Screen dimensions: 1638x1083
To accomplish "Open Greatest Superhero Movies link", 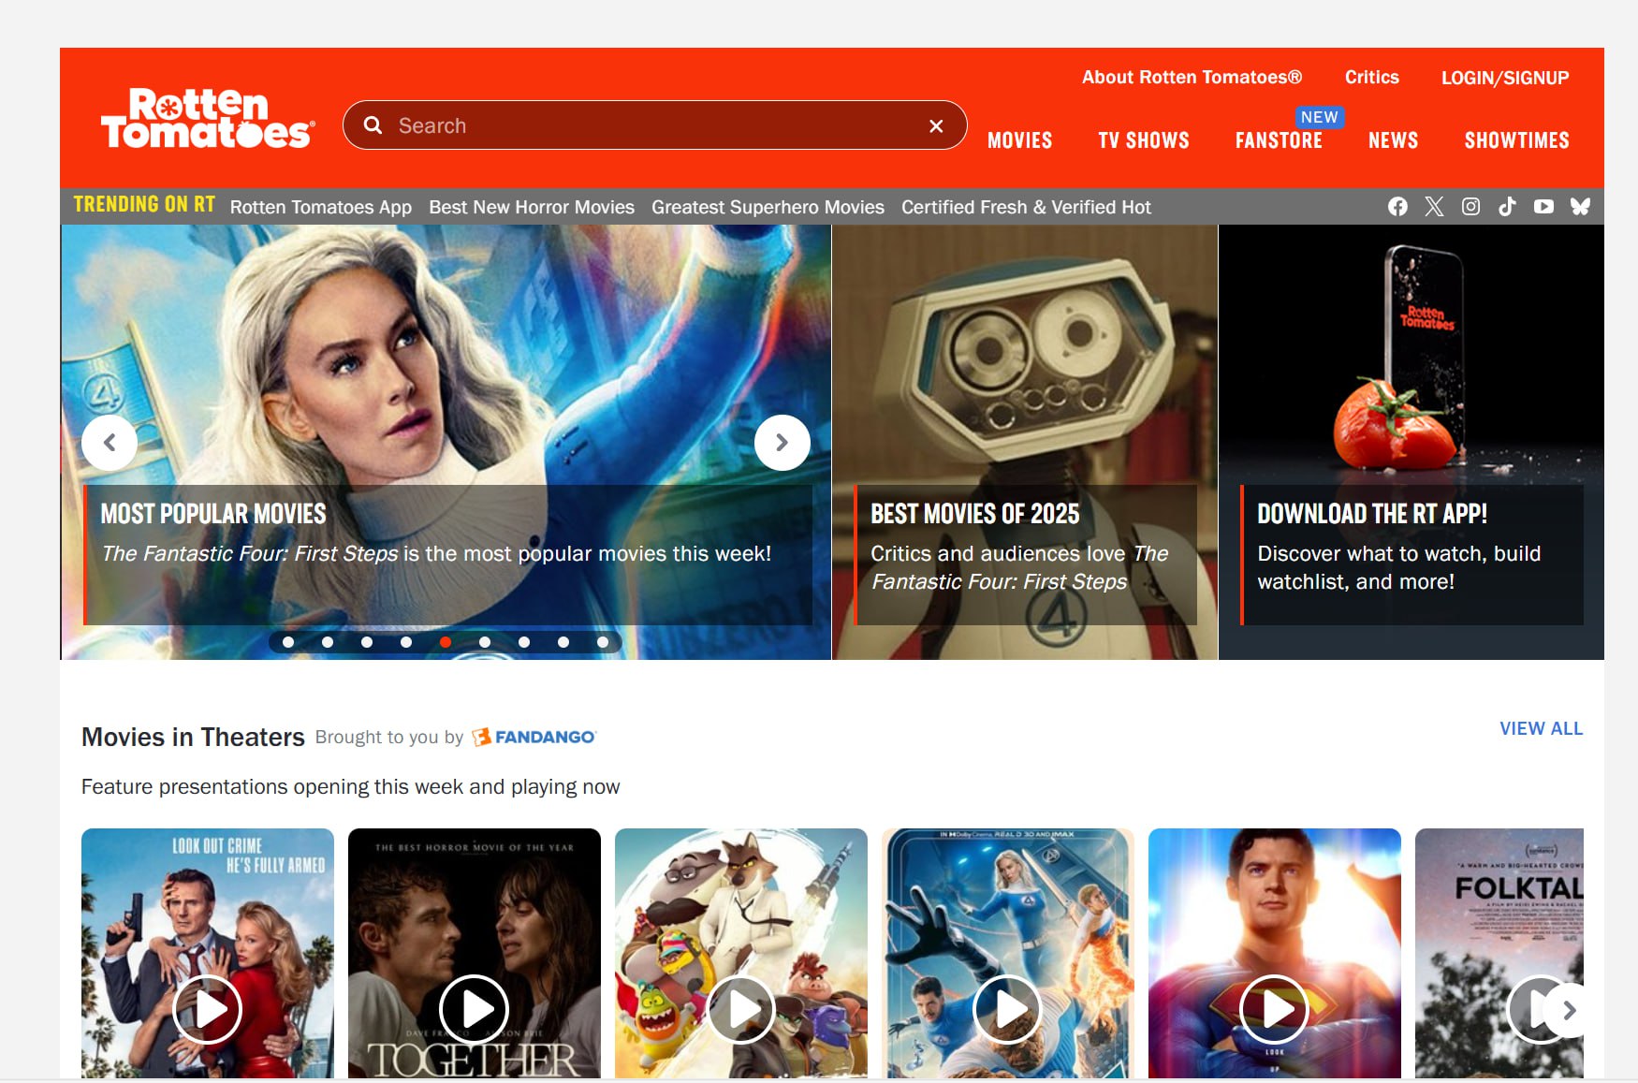I will [768, 207].
